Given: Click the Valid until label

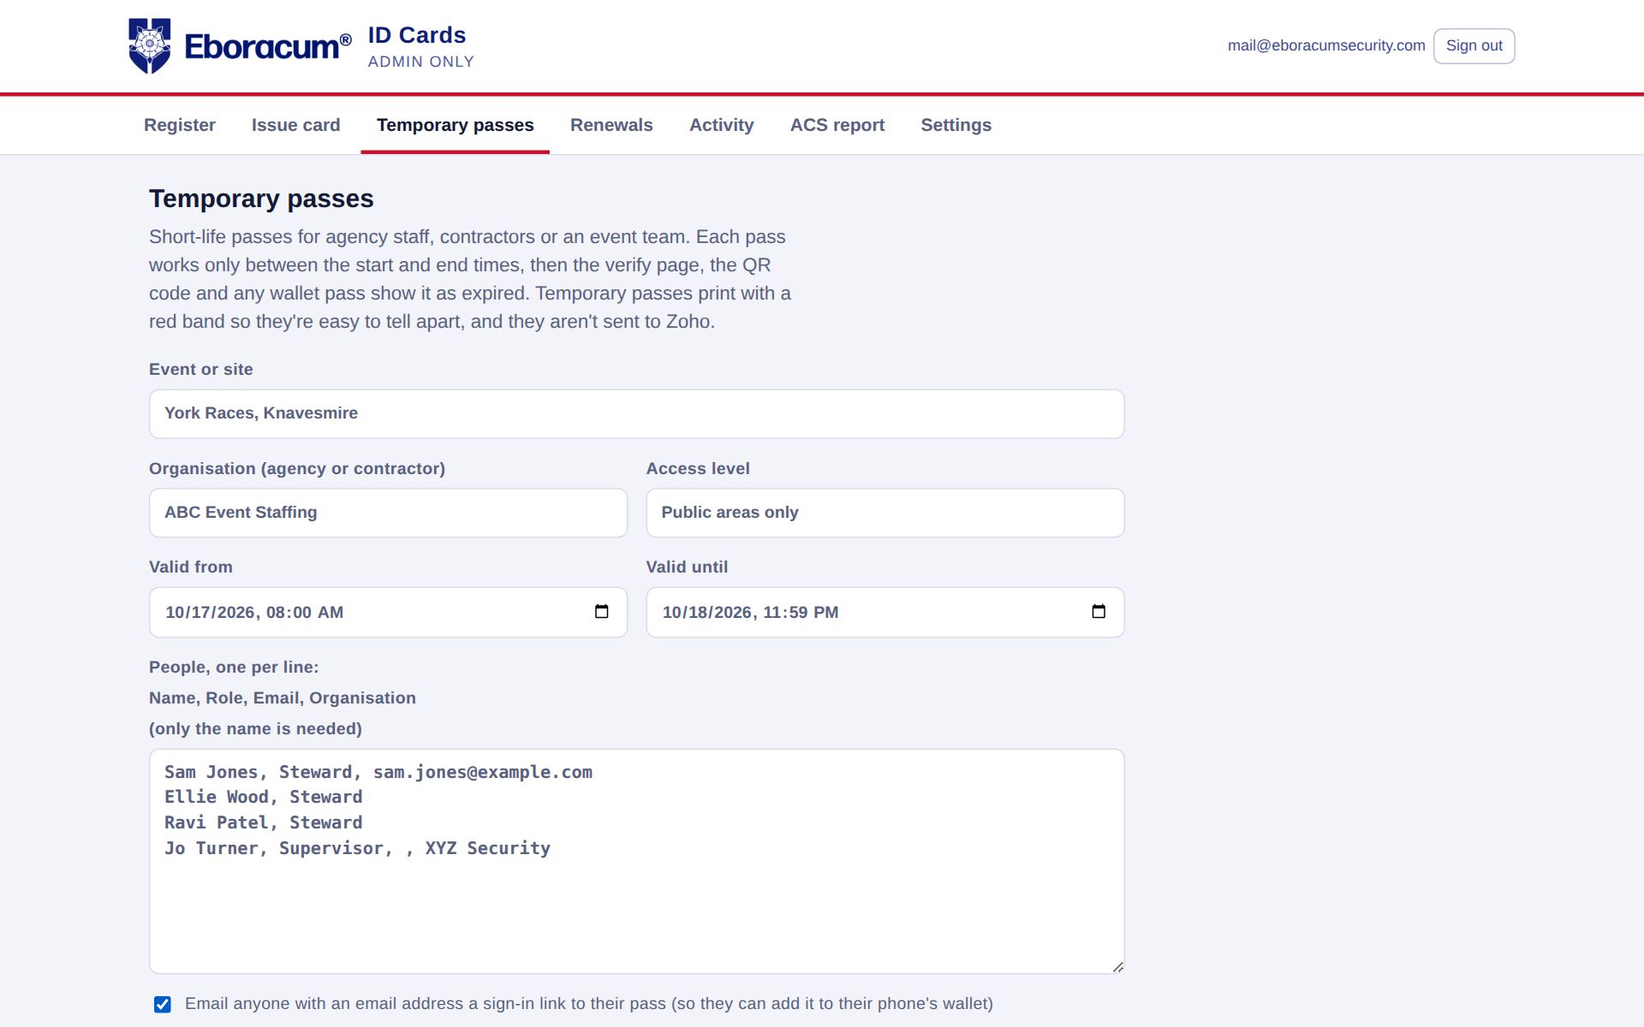Looking at the screenshot, I should pos(687,567).
